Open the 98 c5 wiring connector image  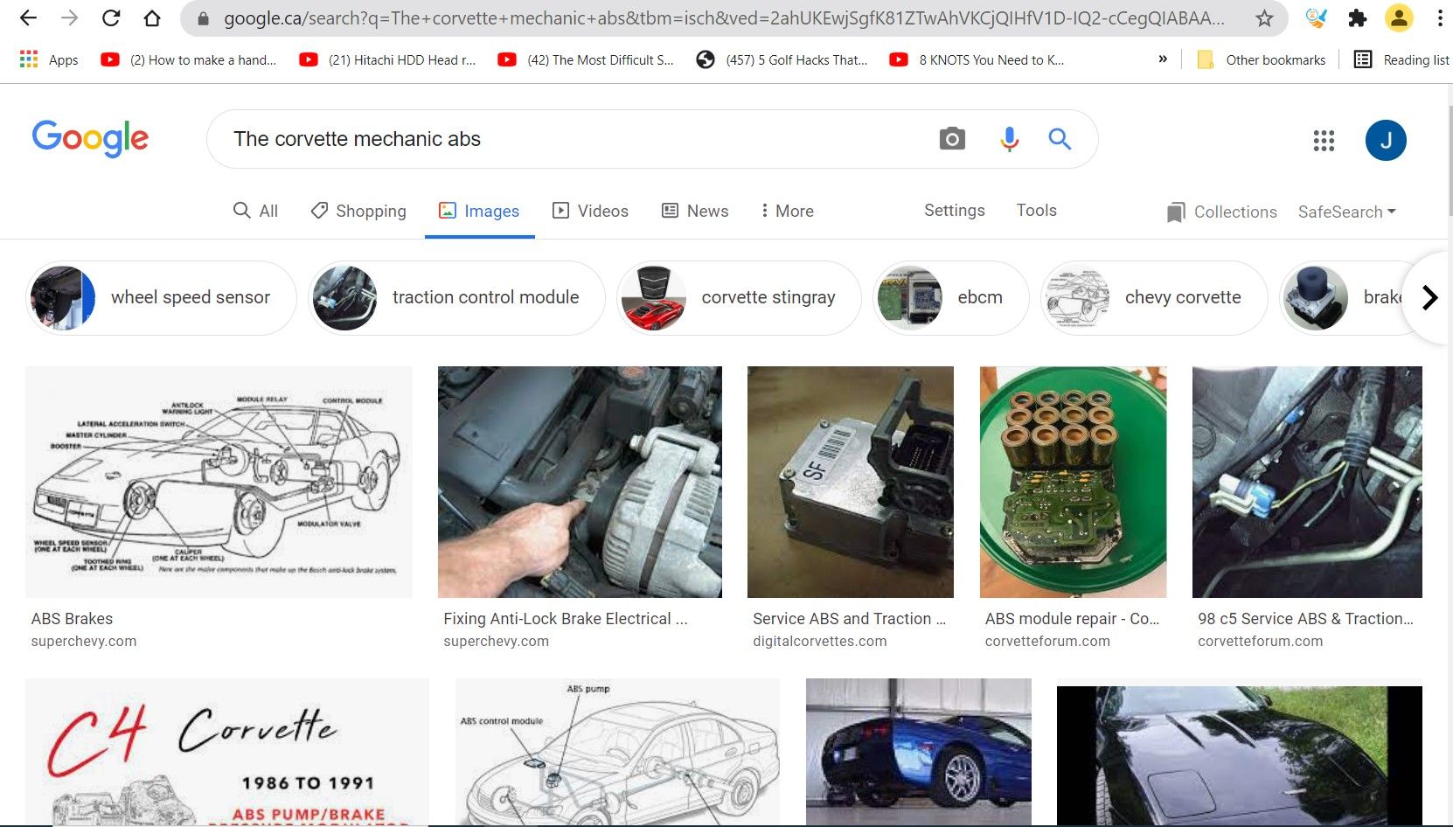(x=1307, y=482)
